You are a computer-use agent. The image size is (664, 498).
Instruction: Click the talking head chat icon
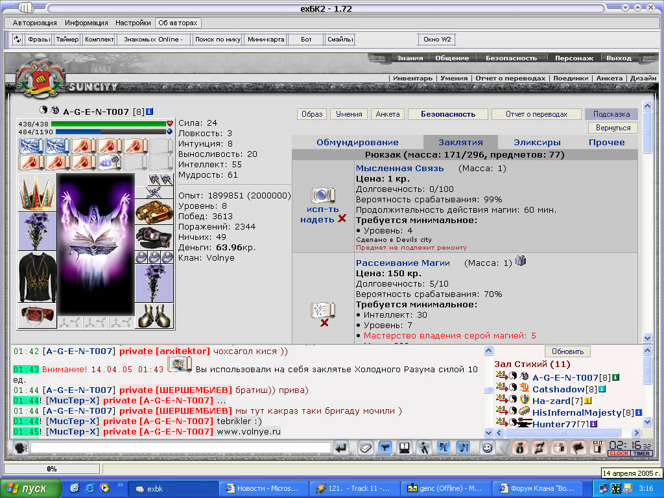coord(20,447)
